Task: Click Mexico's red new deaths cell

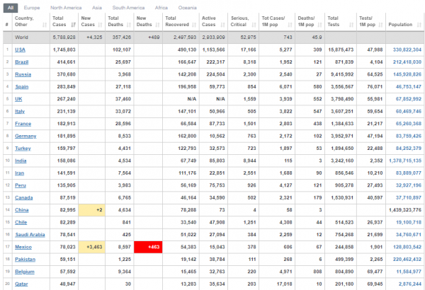Action: (148, 247)
